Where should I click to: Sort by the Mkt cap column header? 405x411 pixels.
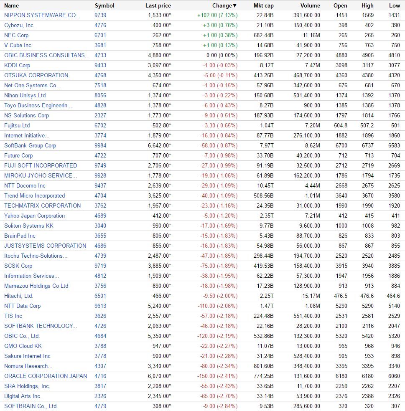(x=263, y=5)
